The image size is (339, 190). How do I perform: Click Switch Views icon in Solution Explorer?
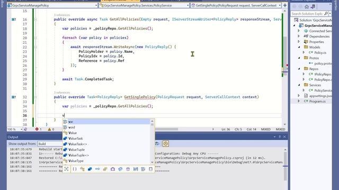point(313,7)
